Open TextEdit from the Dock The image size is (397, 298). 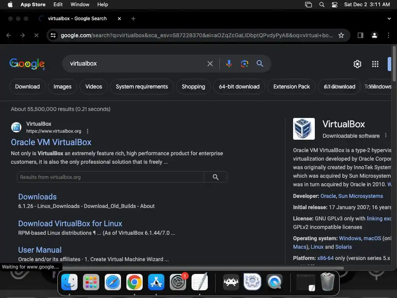[200, 282]
